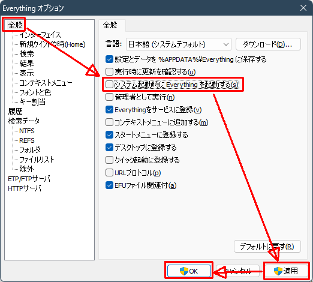The height and width of the screenshot is (282, 313).
Task: Open フォントと色 settings page
Action: click(x=35, y=92)
